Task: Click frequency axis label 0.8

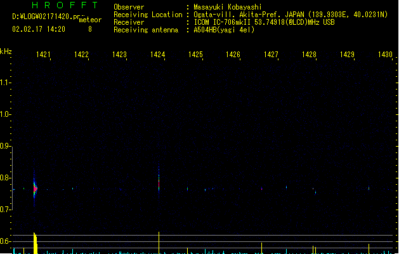Action: point(5,178)
